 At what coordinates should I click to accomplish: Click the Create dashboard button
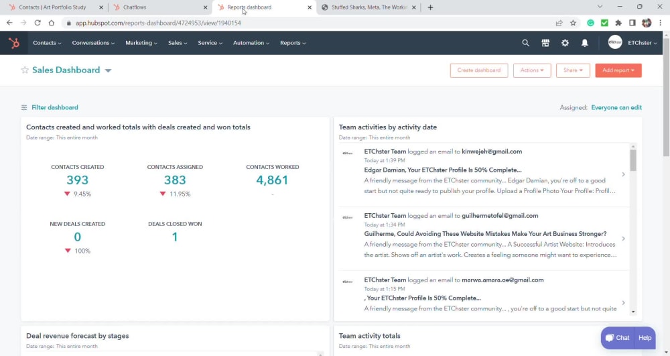(x=479, y=70)
